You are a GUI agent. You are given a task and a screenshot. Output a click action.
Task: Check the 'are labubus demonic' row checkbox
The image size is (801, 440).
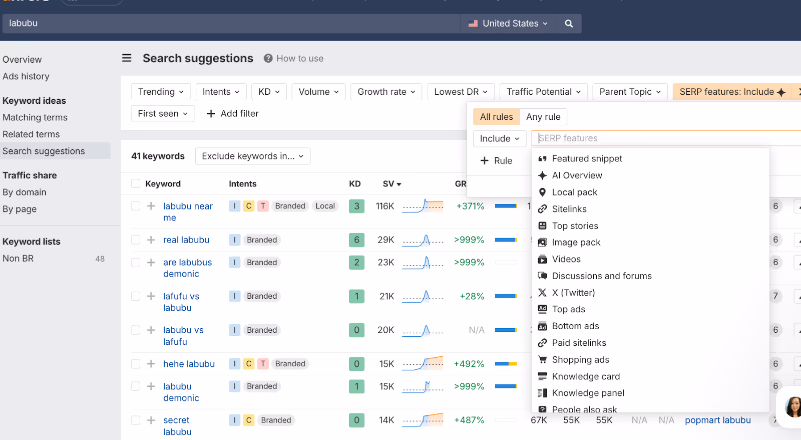point(136,262)
